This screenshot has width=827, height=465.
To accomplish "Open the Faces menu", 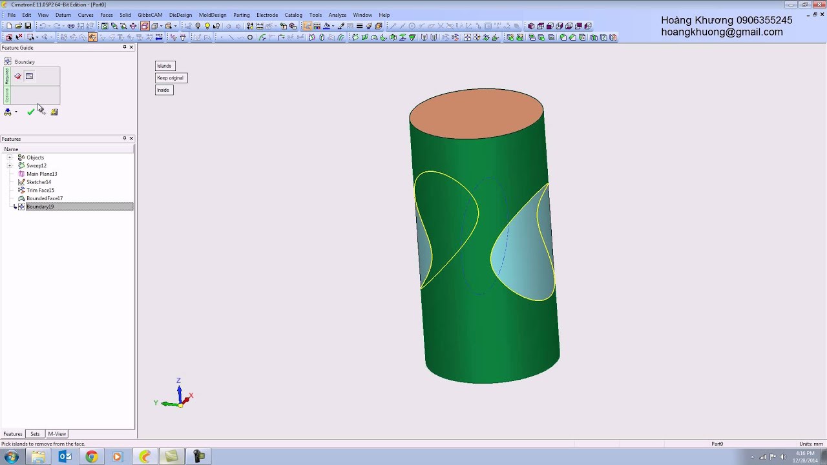I will click(107, 15).
